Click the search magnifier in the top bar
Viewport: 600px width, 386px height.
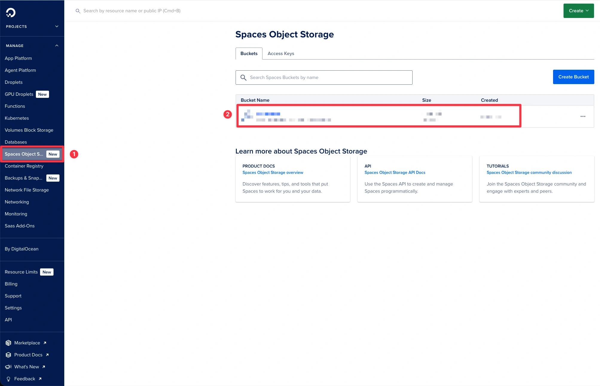(x=78, y=11)
